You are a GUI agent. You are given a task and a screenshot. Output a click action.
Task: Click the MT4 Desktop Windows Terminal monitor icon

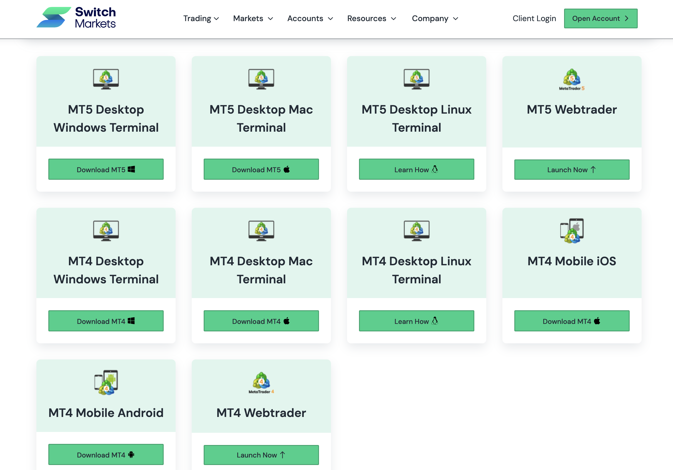(x=106, y=231)
